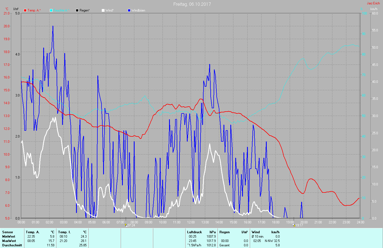Click the black Regen legend swatch
Image resolution: width=383 pixels, height=248 pixels.
[x=77, y=10]
